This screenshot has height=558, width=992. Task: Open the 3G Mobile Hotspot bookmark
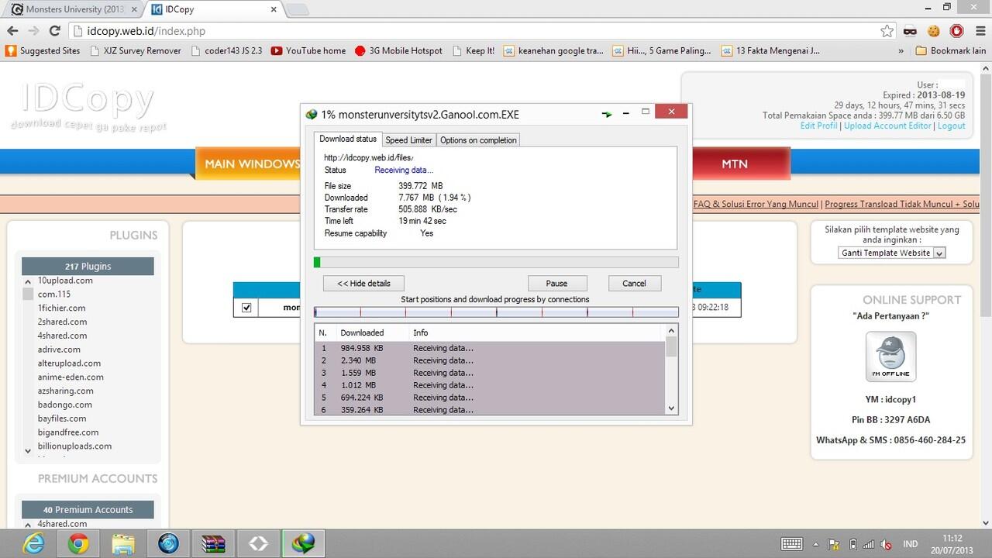[x=398, y=50]
